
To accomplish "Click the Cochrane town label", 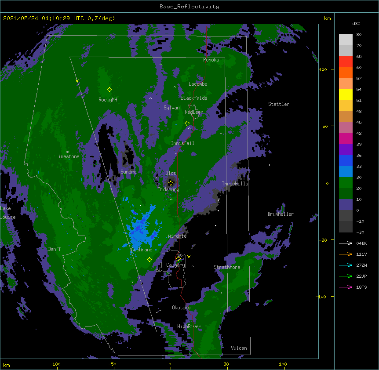I will (x=142, y=250).
